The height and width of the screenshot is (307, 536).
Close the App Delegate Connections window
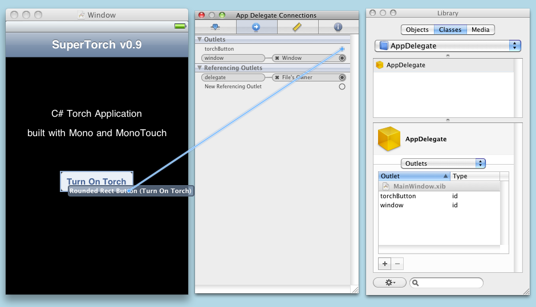202,15
